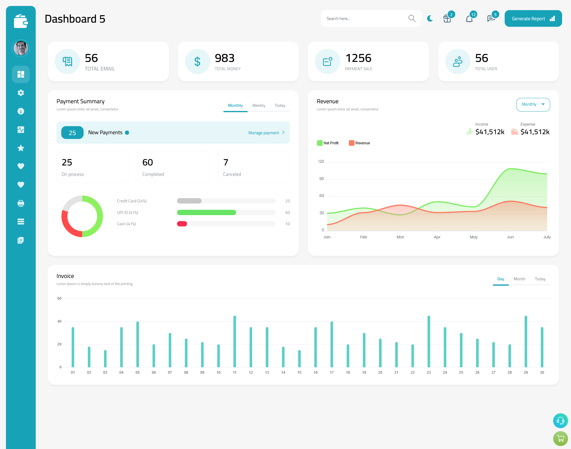Click the star/favorites icon in sidebar

click(x=21, y=148)
